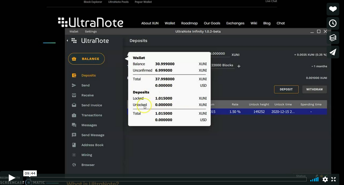Click the Send Message icon in sidebar
The width and height of the screenshot is (344, 185).
pyautogui.click(x=74, y=135)
